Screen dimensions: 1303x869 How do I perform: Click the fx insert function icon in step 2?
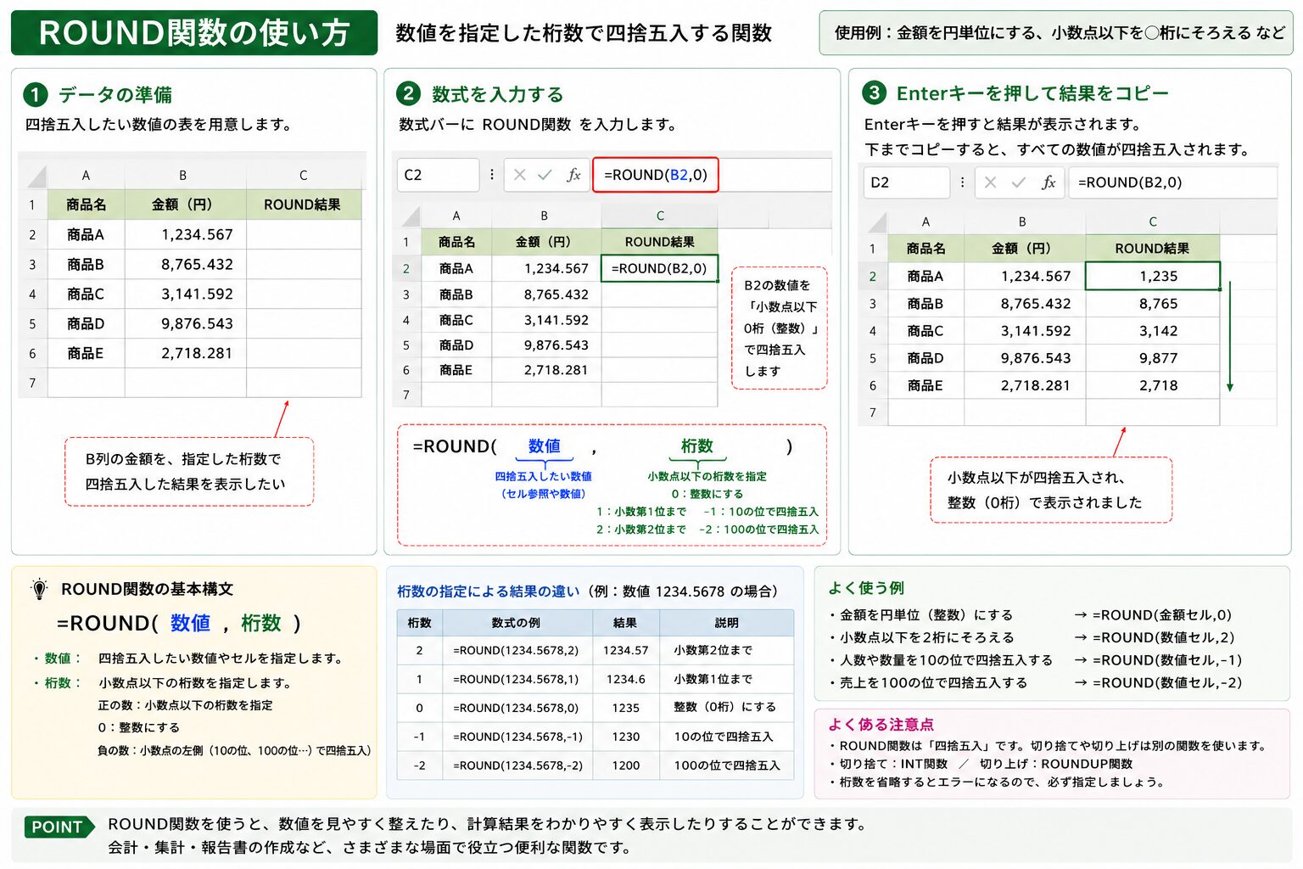pyautogui.click(x=573, y=175)
